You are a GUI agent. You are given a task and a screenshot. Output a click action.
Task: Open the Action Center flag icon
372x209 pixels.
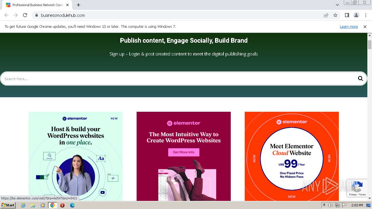pos(344,205)
